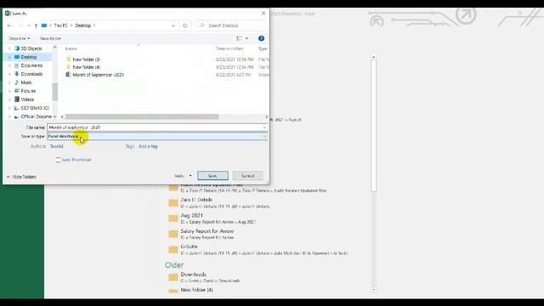Go up one folder level
The image size is (544, 306).
point(36,25)
